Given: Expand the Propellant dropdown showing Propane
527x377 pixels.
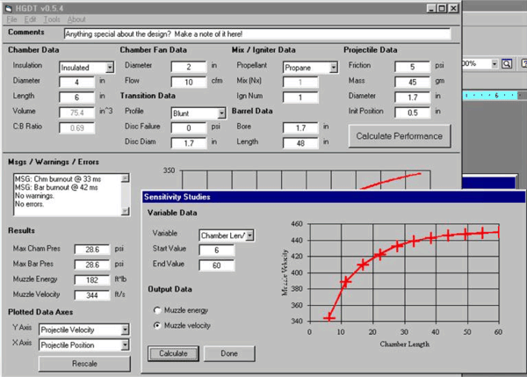Looking at the screenshot, I should click(x=334, y=67).
